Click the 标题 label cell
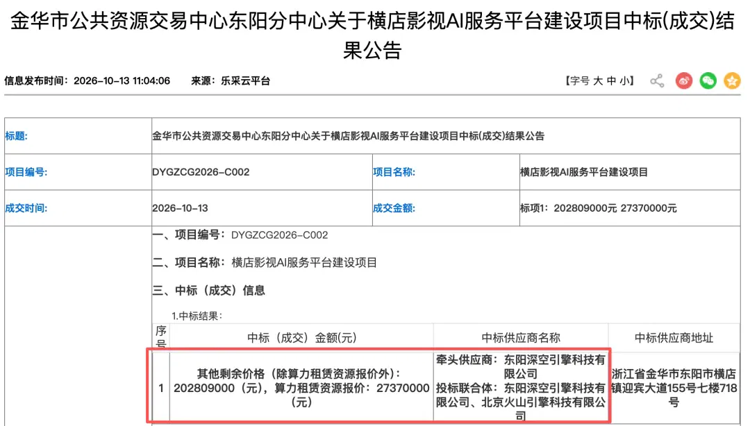Image resolution: width=750 pixels, height=426 pixels. (78, 136)
